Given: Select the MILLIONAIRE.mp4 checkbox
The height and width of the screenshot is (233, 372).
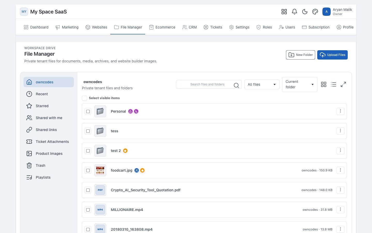Looking at the screenshot, I should pyautogui.click(x=88, y=210).
